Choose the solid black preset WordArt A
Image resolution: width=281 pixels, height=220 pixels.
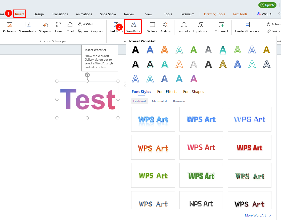pos(135,50)
